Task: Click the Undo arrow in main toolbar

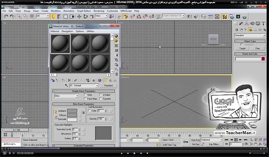Action: click(6, 16)
